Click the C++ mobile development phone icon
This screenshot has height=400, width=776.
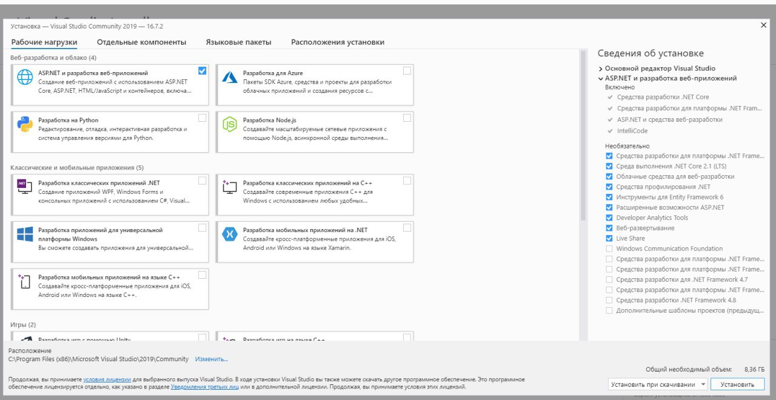click(x=25, y=281)
